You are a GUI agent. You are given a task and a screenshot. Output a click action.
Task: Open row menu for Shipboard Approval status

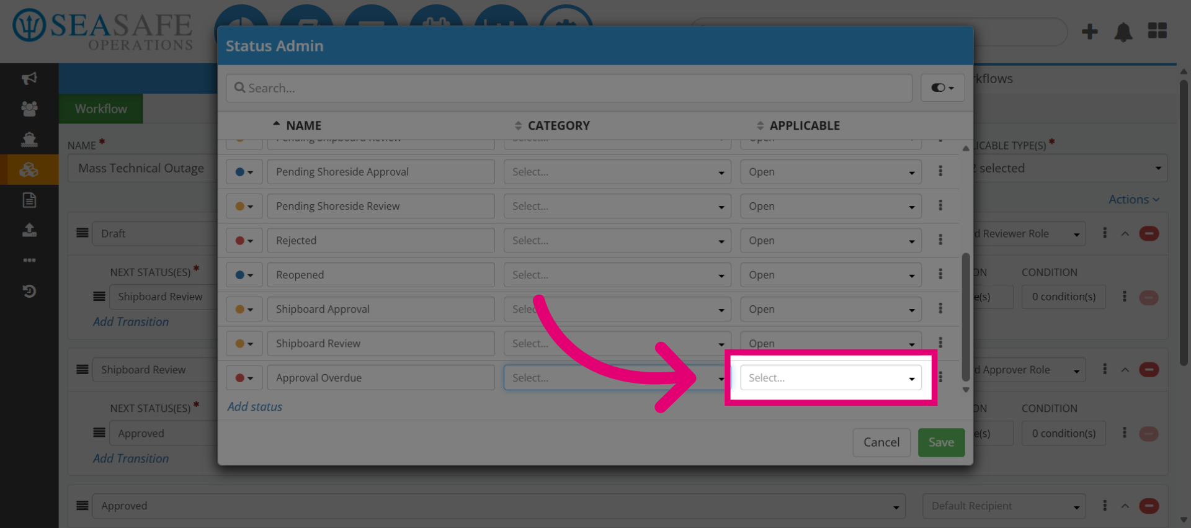tap(940, 308)
